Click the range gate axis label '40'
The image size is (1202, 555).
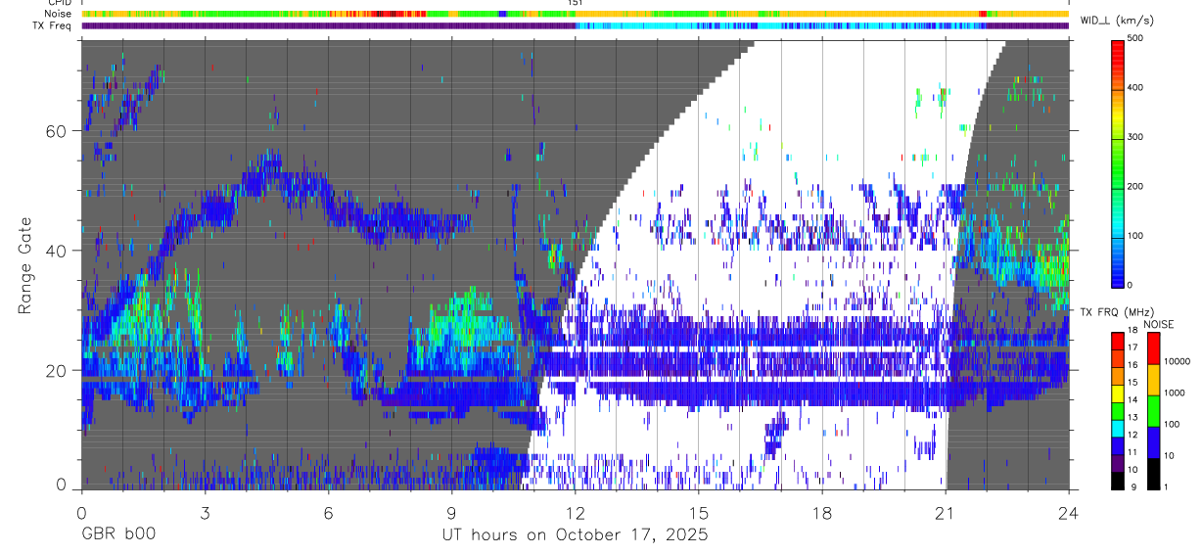tap(58, 251)
